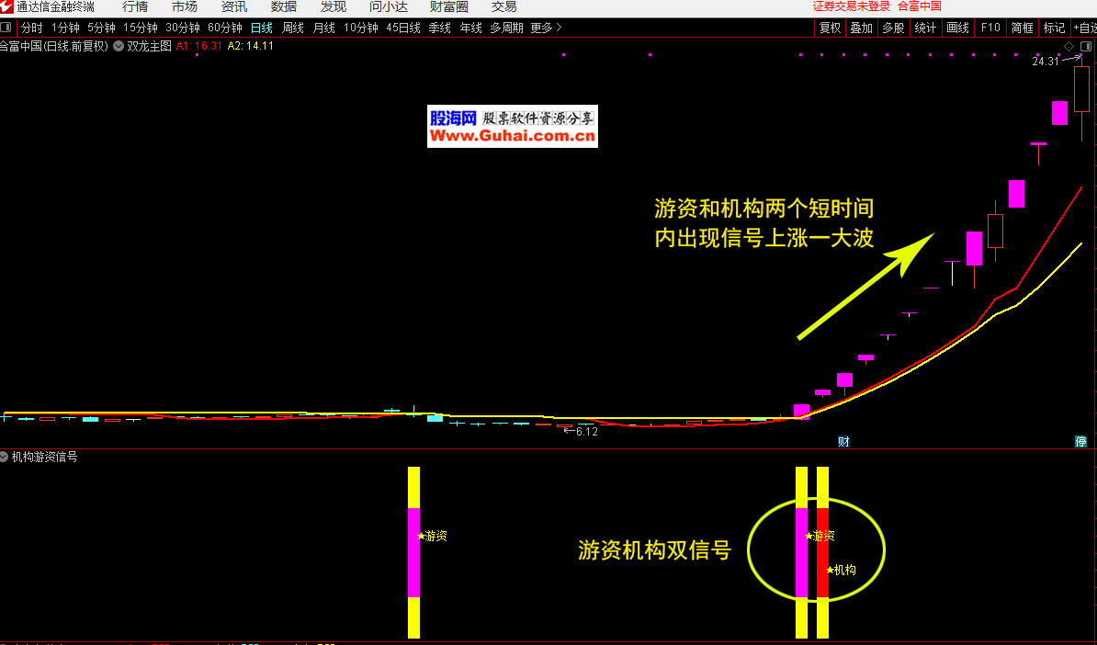The width and height of the screenshot is (1097, 645).
Task: Click the 证券交易未登录 login link
Action: click(x=851, y=6)
